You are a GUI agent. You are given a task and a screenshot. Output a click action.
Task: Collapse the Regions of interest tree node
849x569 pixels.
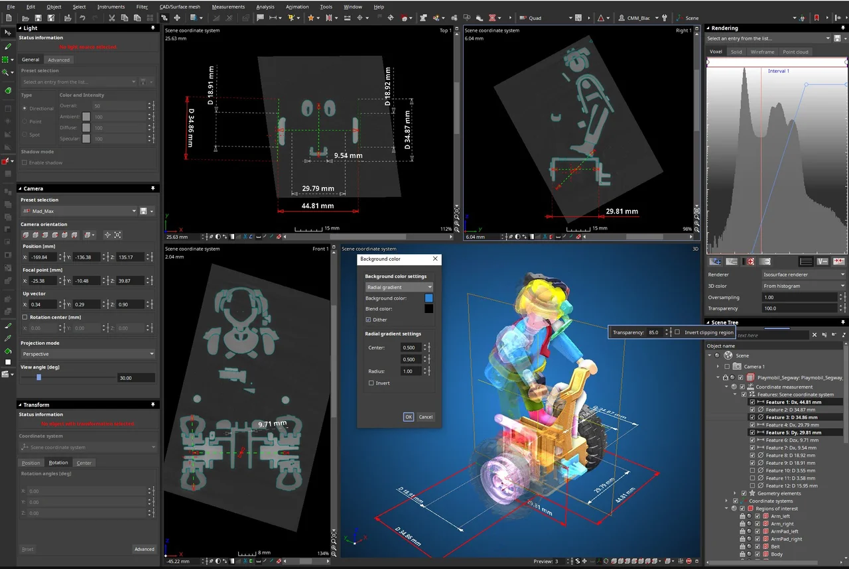pyautogui.click(x=726, y=509)
